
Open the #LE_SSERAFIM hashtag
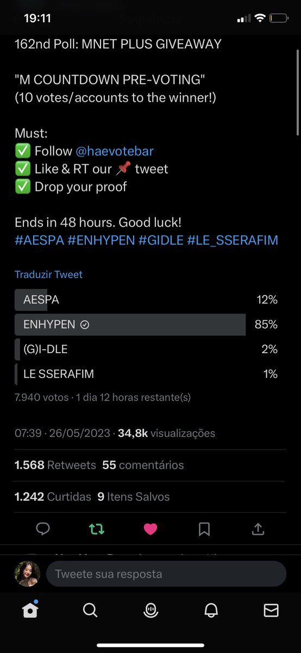(x=233, y=240)
